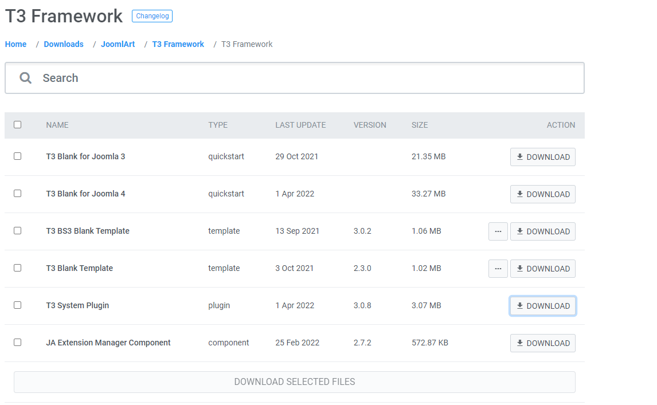This screenshot has height=405, width=657.
Task: Download JA Extension Manager Component
Action: tap(542, 343)
